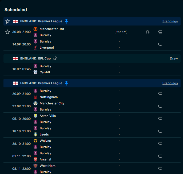
Task: Open the match PREVIEW button
Action: pos(121,32)
